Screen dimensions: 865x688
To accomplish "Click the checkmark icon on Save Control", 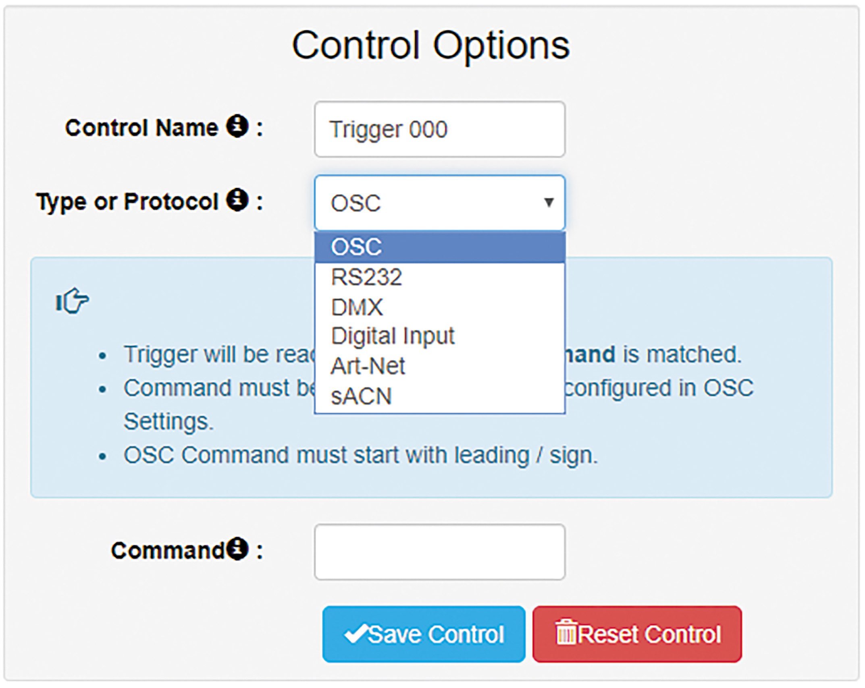I will coord(355,634).
